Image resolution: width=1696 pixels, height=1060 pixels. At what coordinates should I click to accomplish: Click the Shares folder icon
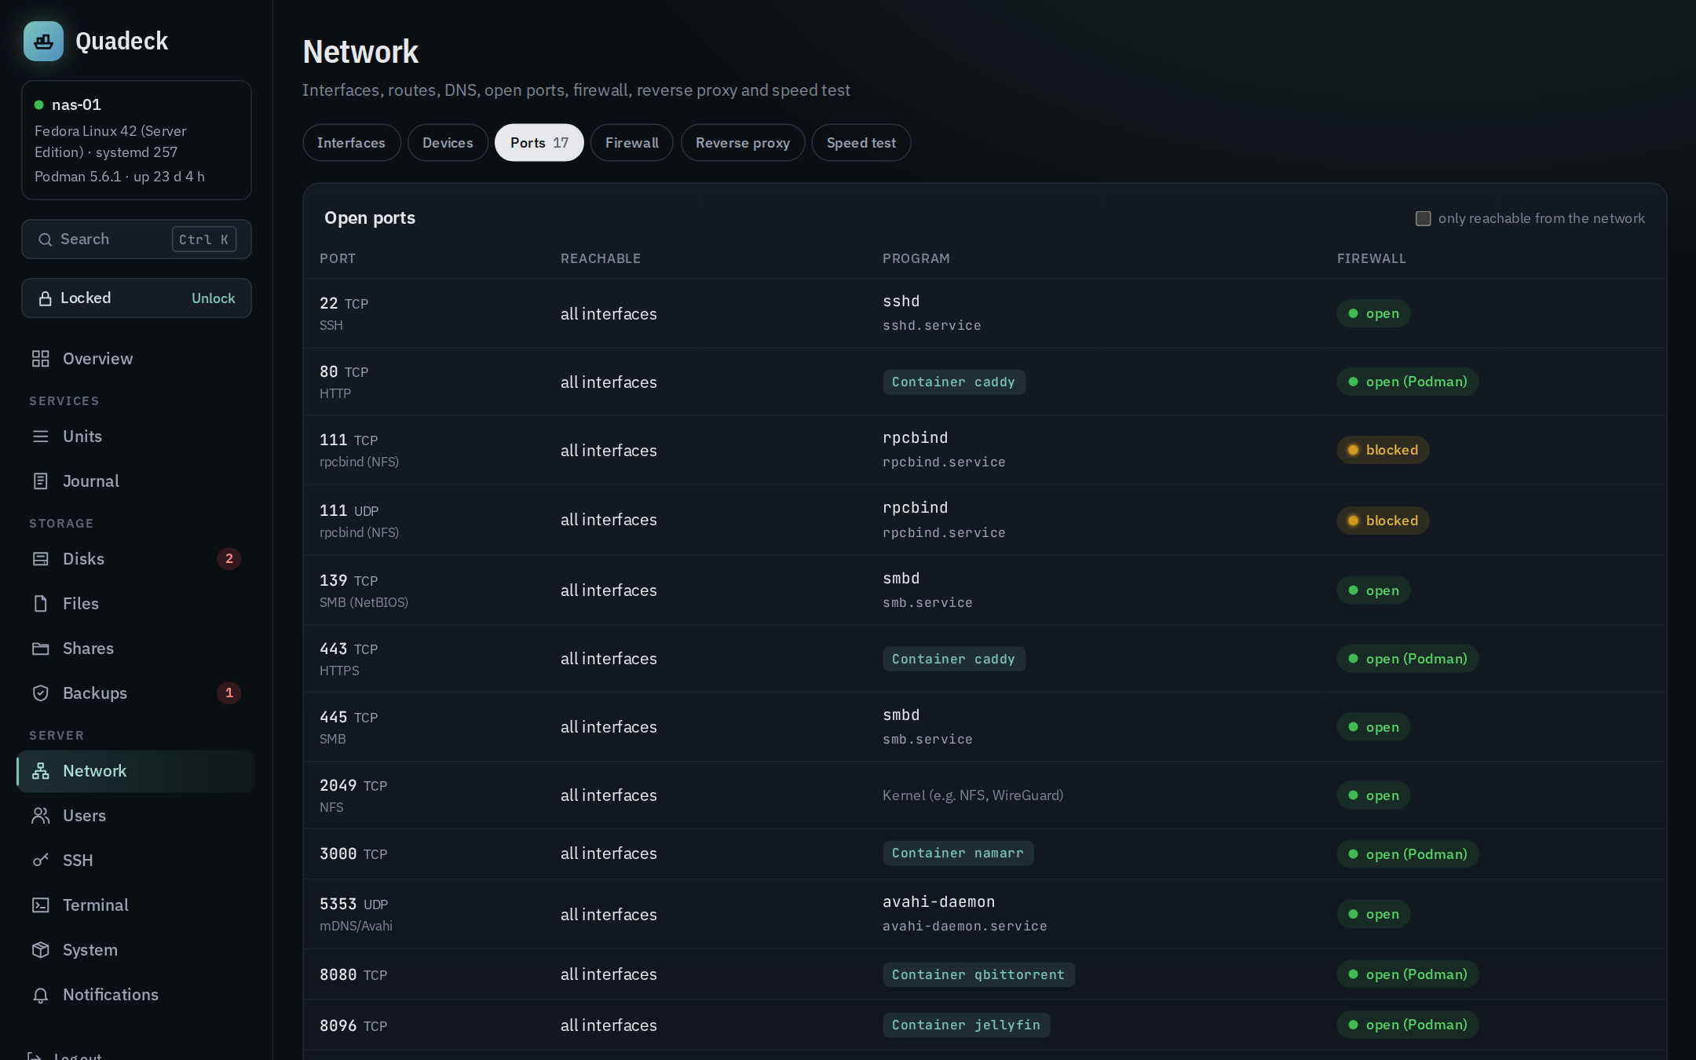(41, 649)
